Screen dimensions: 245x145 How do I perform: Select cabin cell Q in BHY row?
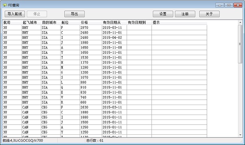click(70, 87)
